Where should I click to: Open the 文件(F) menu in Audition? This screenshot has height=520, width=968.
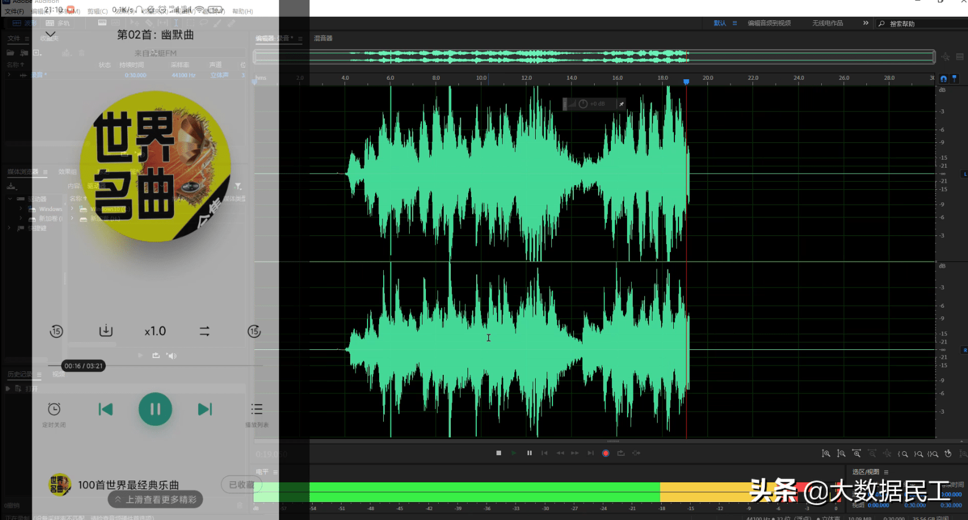click(14, 11)
